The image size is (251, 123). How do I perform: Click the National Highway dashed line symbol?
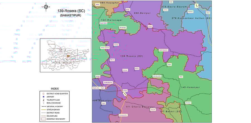(44, 106)
